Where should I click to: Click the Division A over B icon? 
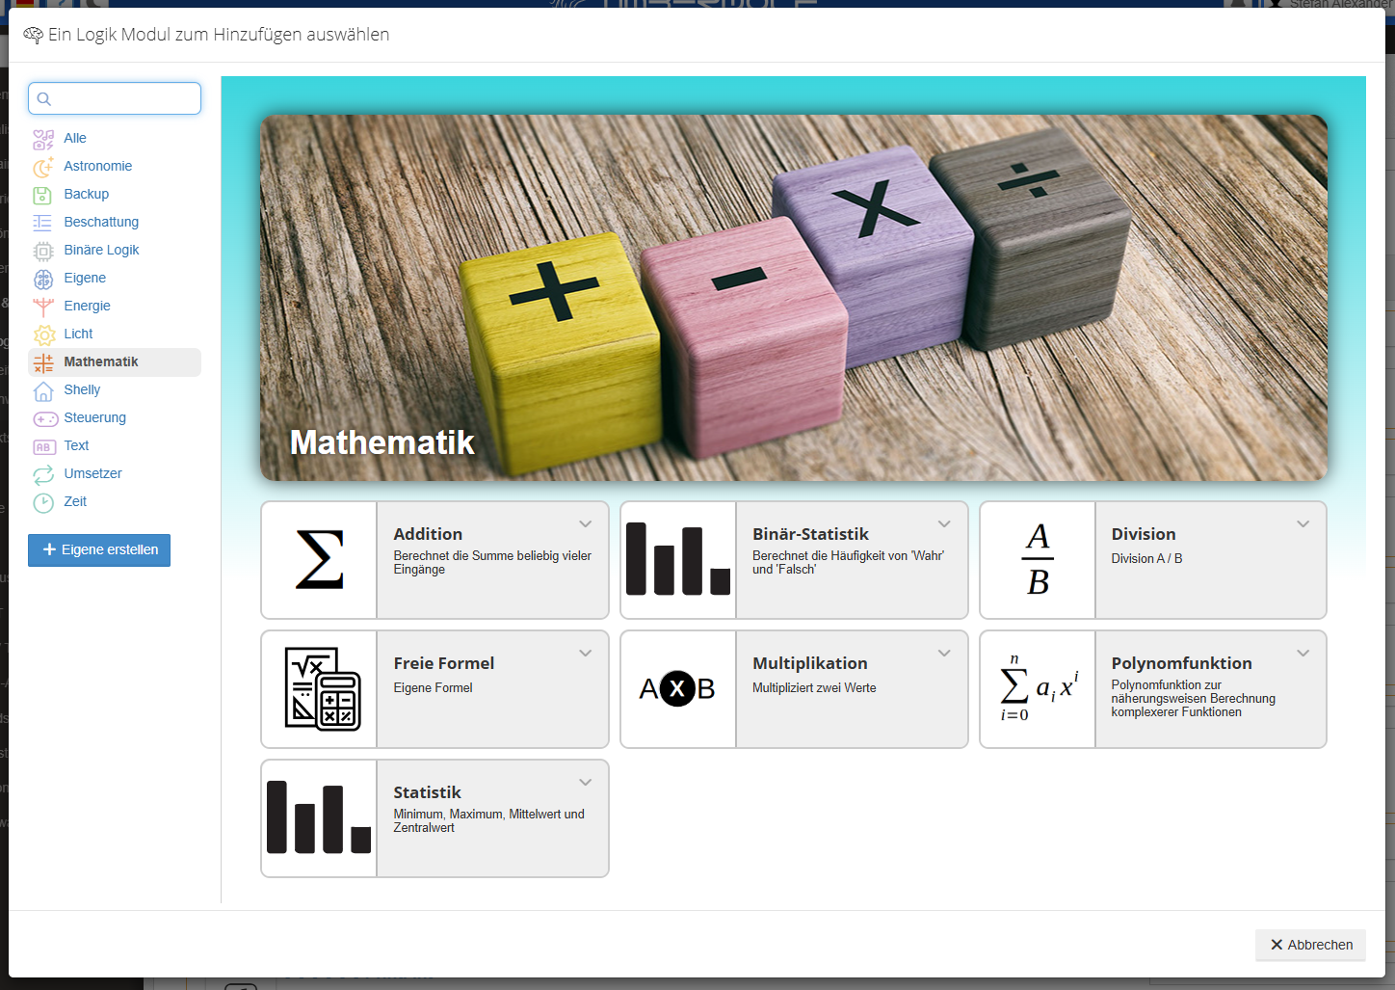(1038, 559)
